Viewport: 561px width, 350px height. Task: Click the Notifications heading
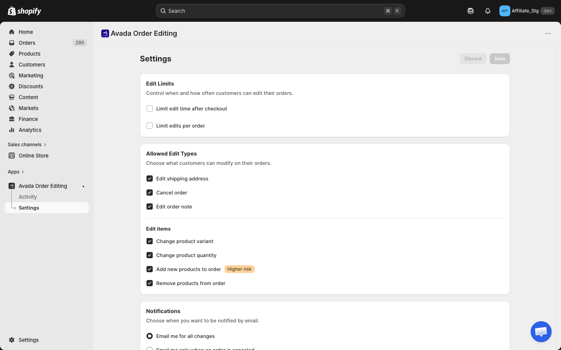point(163,311)
